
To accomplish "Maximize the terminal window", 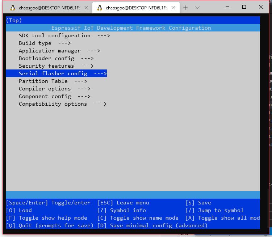I will 244,7.
